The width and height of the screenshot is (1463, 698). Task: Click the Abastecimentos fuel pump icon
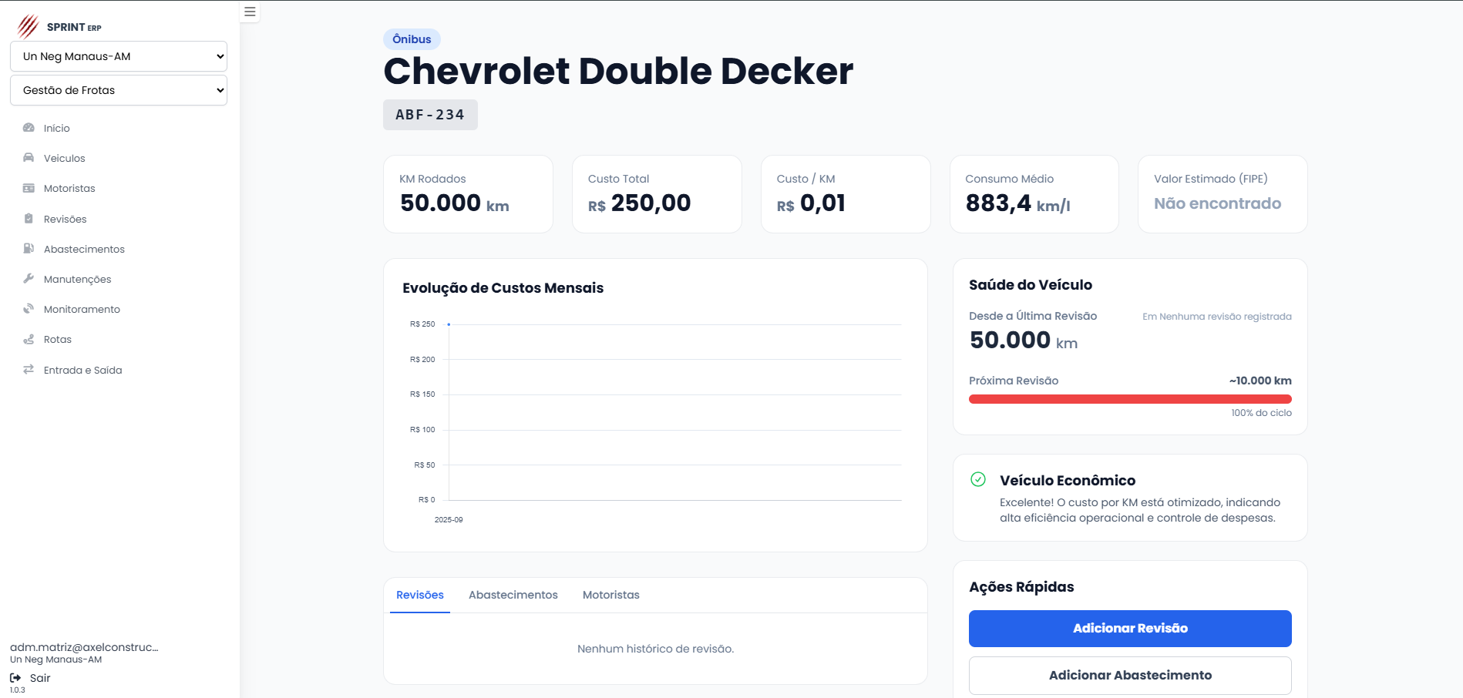pos(29,249)
